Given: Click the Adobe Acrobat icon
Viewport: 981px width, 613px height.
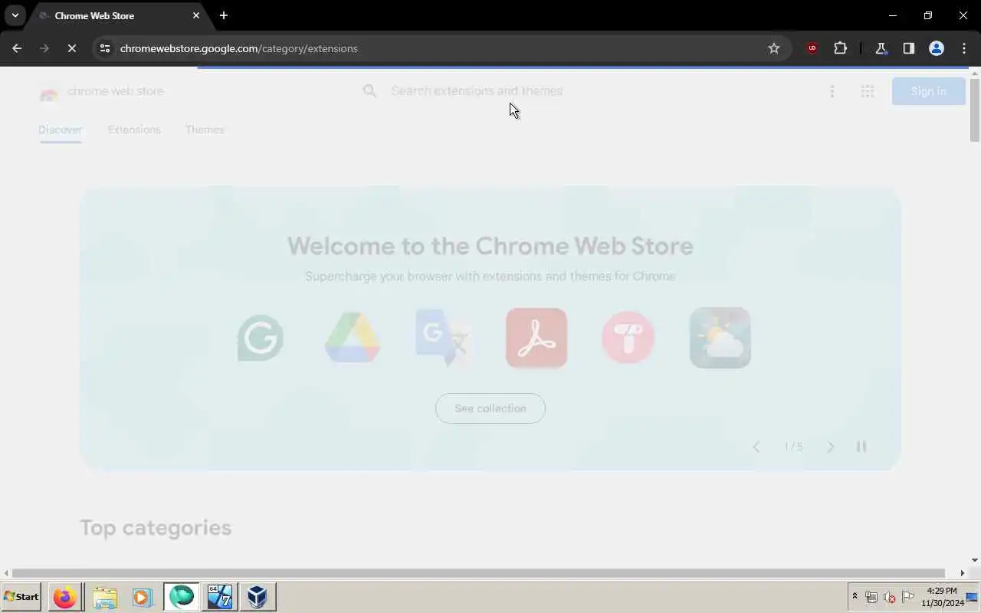Looking at the screenshot, I should (x=536, y=338).
